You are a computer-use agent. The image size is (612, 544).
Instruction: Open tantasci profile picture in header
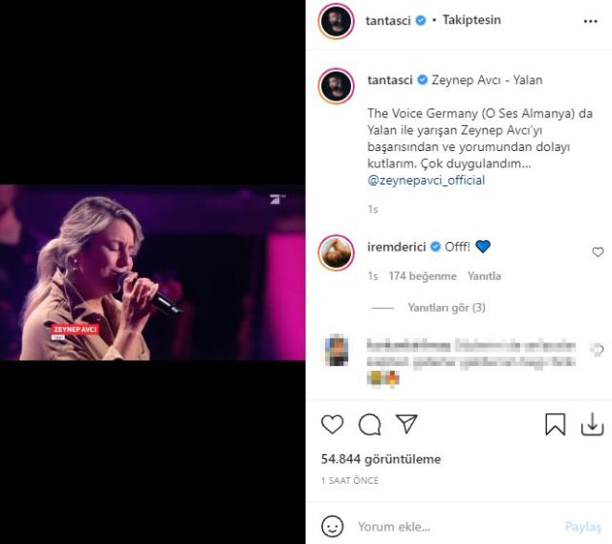coord(338,21)
